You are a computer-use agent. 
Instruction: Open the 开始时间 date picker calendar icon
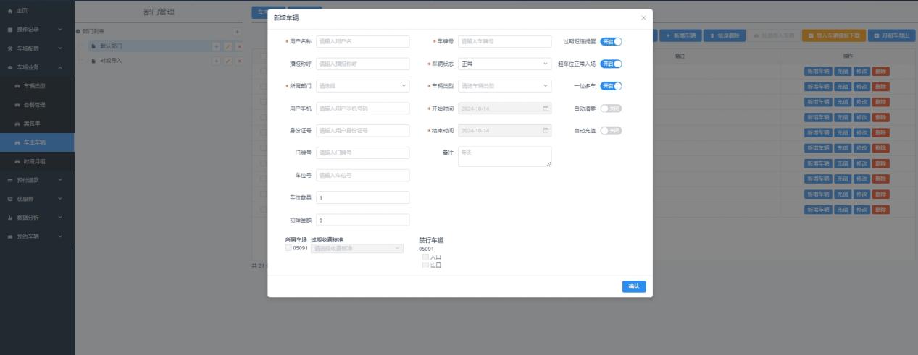coord(546,108)
